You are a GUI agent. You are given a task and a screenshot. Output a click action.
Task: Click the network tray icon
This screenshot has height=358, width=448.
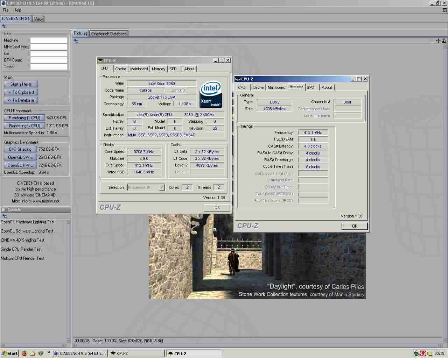click(x=416, y=353)
